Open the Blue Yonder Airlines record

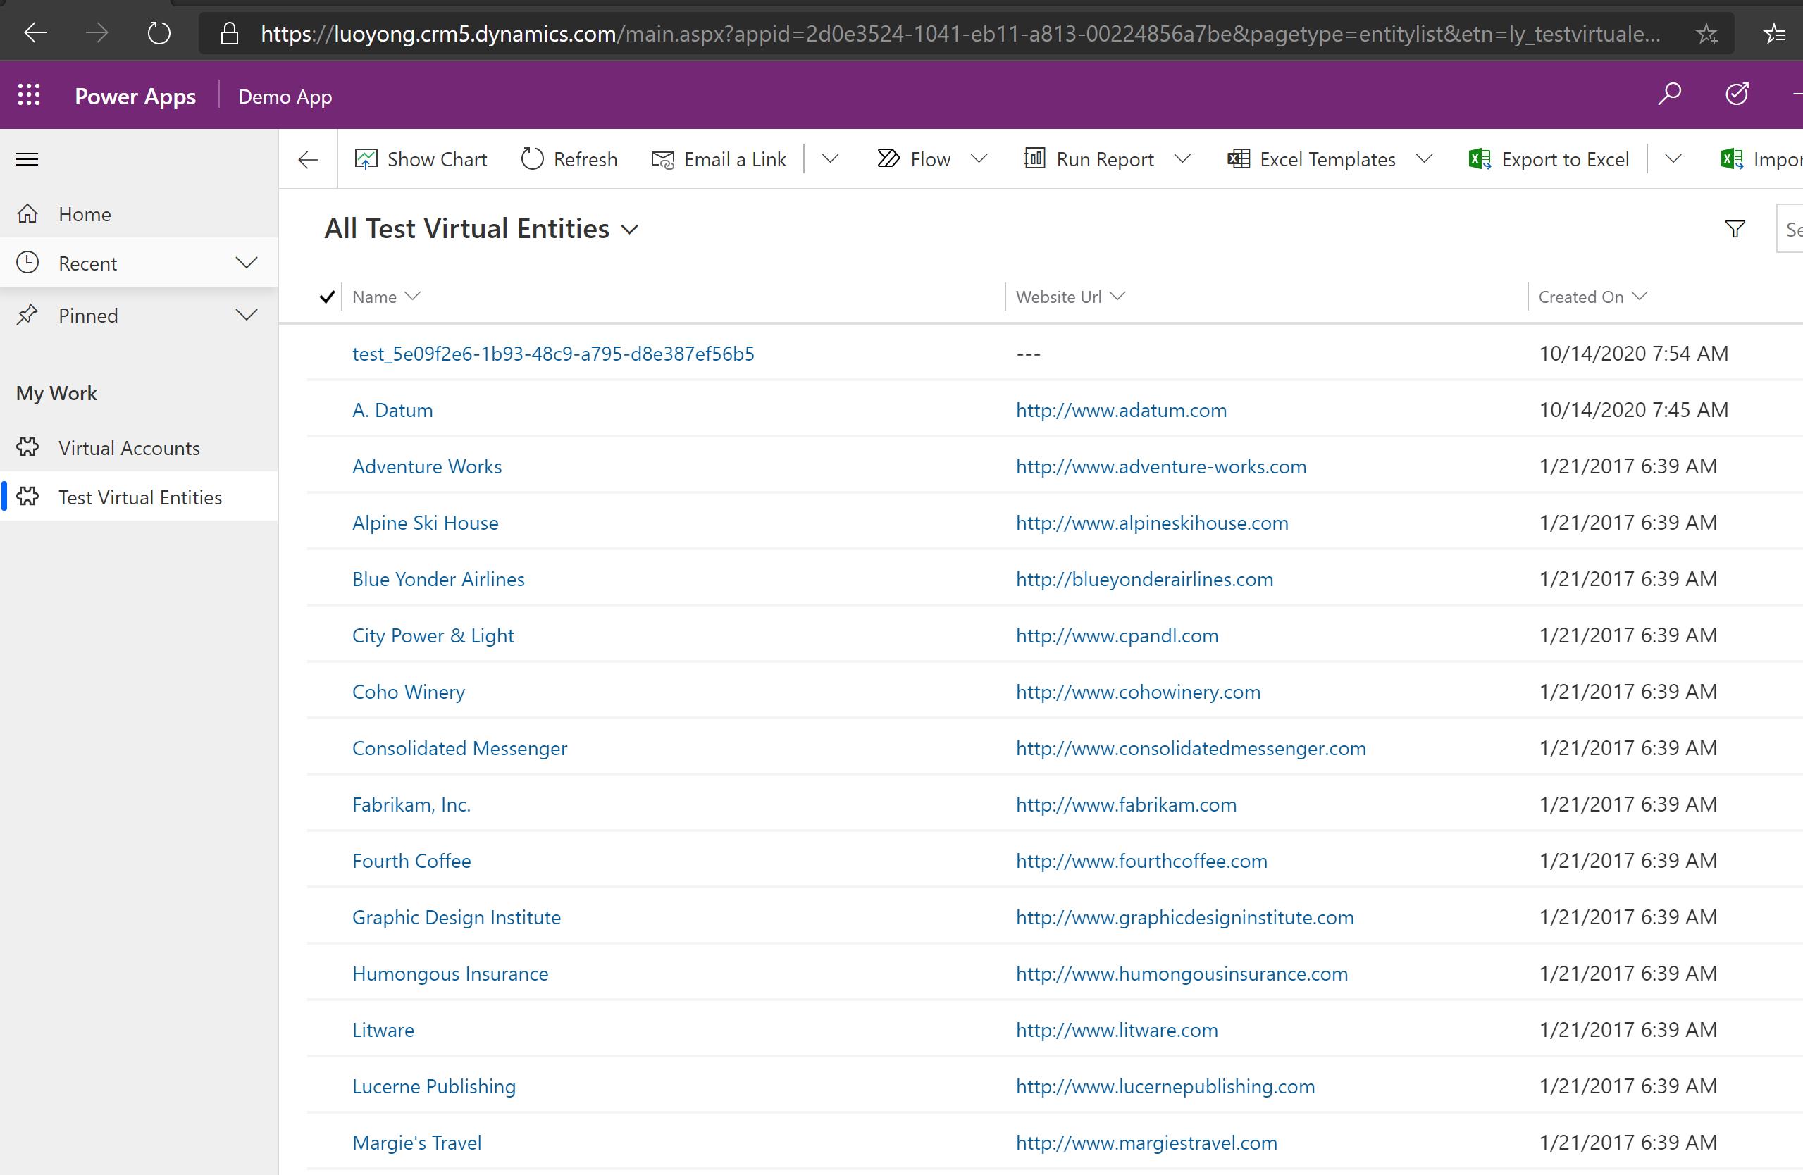tap(438, 579)
